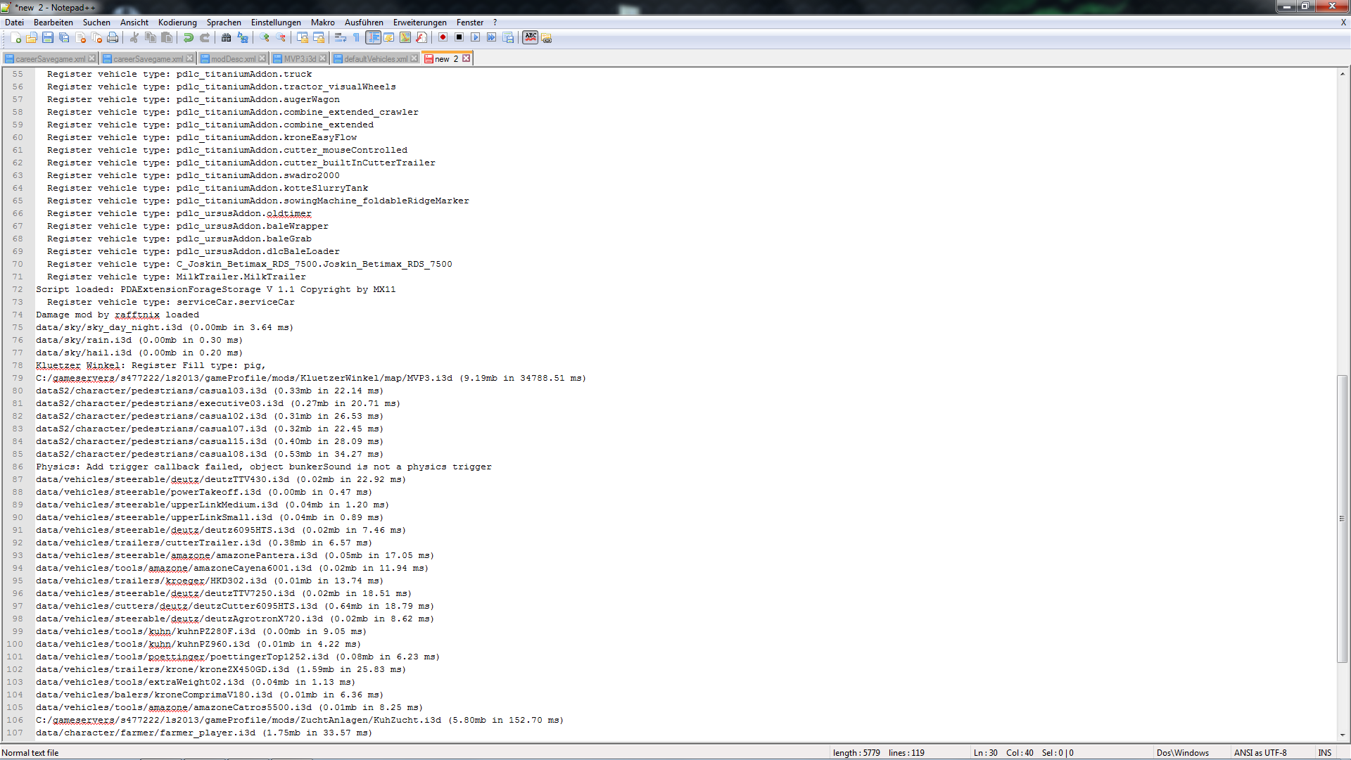Click the Close All documents toolbar icon

click(x=96, y=38)
